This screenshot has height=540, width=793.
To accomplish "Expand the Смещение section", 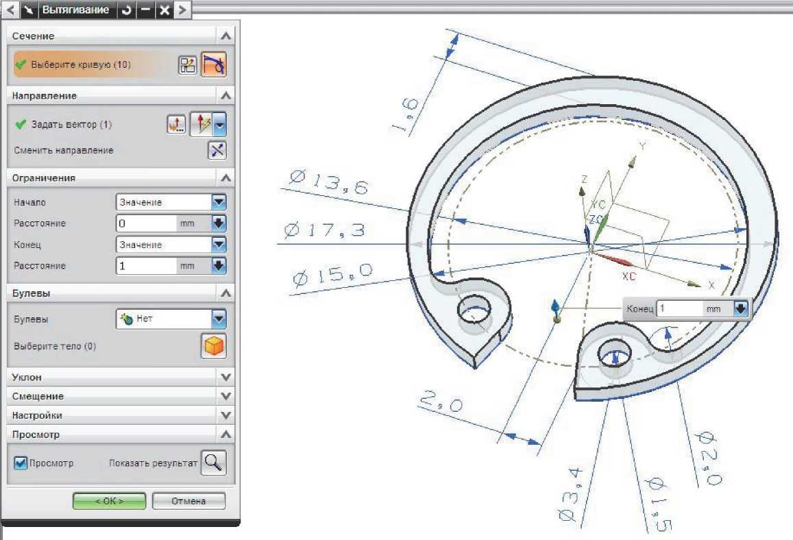I will [225, 396].
